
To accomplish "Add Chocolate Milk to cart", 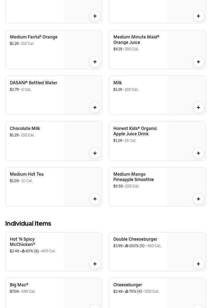I will [95, 153].
